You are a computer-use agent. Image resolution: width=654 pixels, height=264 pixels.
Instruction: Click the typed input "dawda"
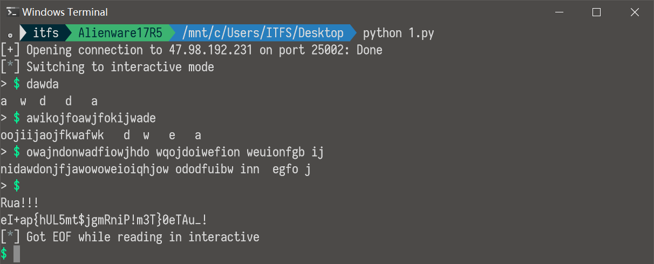(x=42, y=84)
